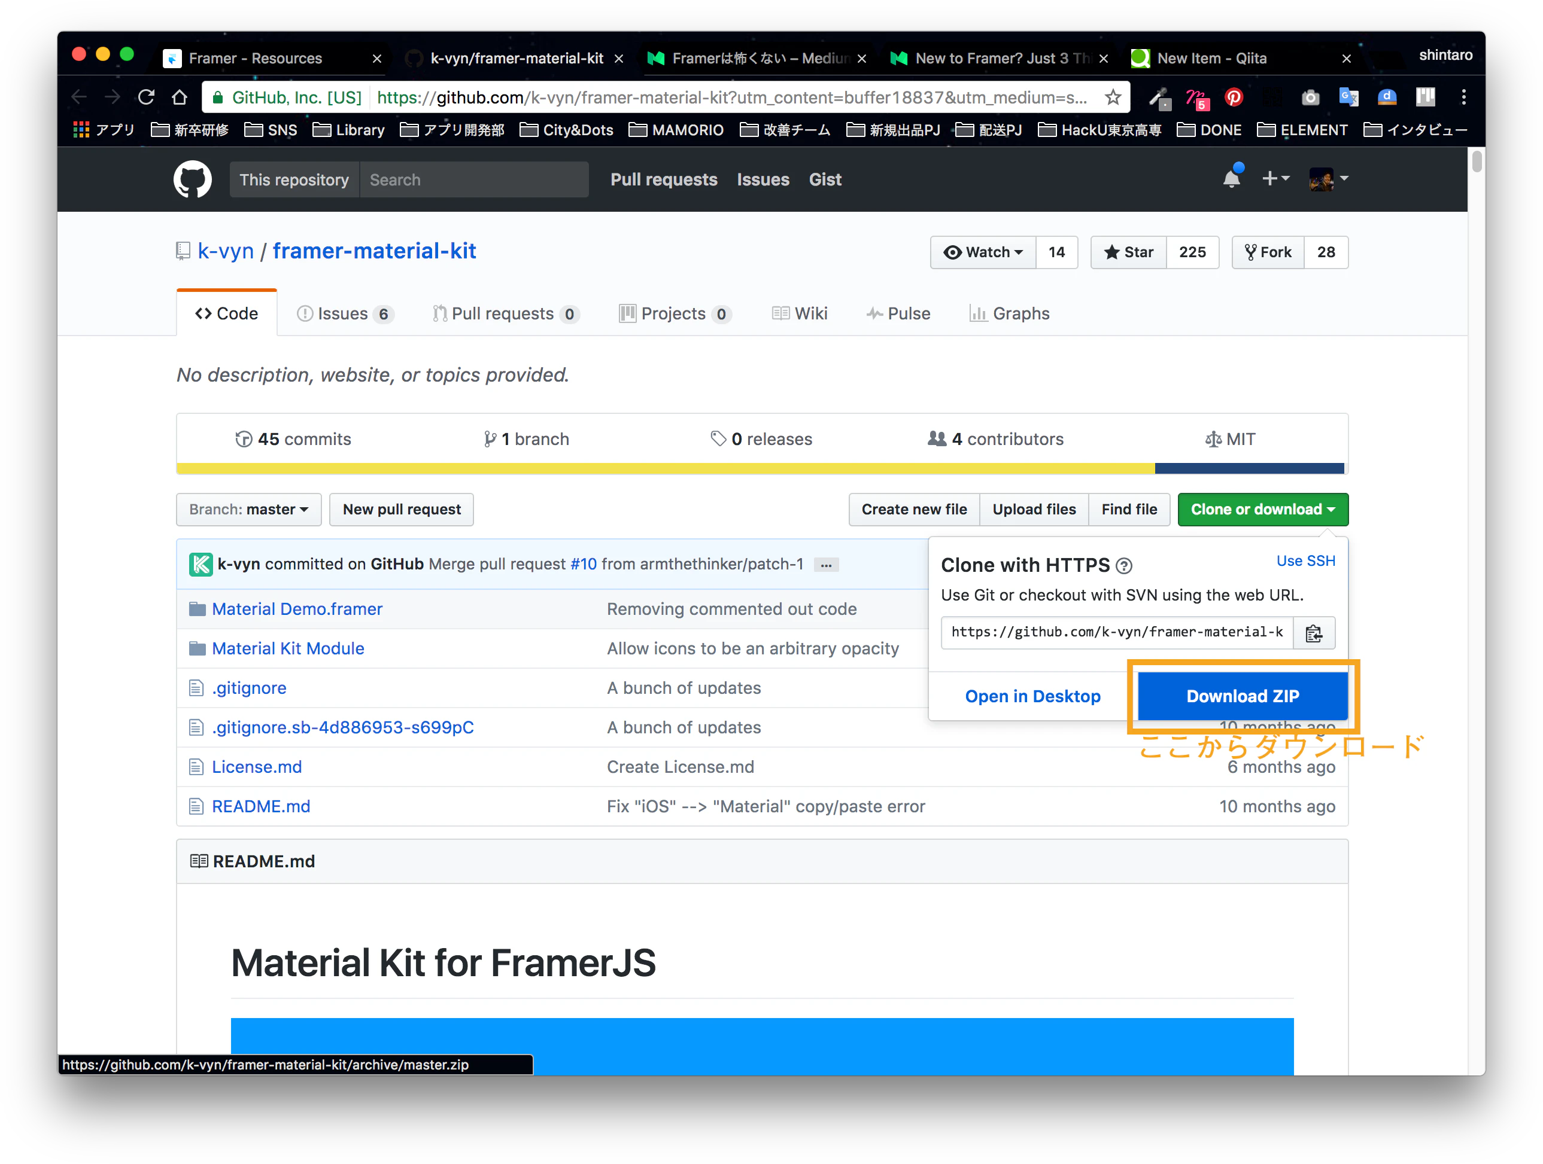The image size is (1543, 1164).
Task: Click the camera screenshot extension
Action: tap(1310, 97)
